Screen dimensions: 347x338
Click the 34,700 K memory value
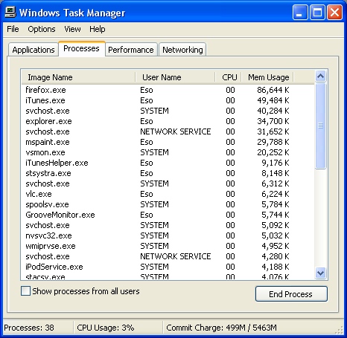coord(273,121)
